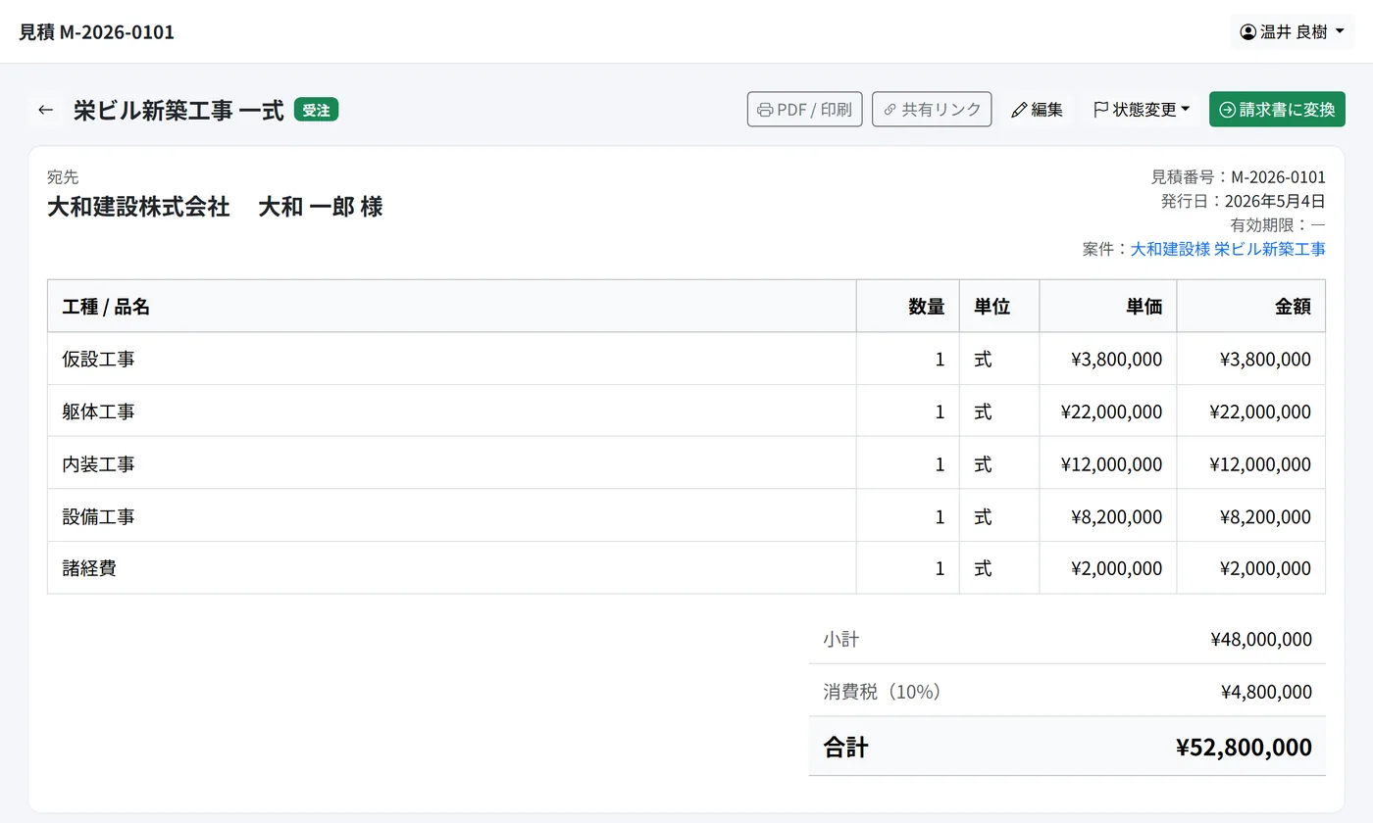This screenshot has height=823, width=1373.
Task: Click the 有効期限：— text
Action: tap(1278, 225)
